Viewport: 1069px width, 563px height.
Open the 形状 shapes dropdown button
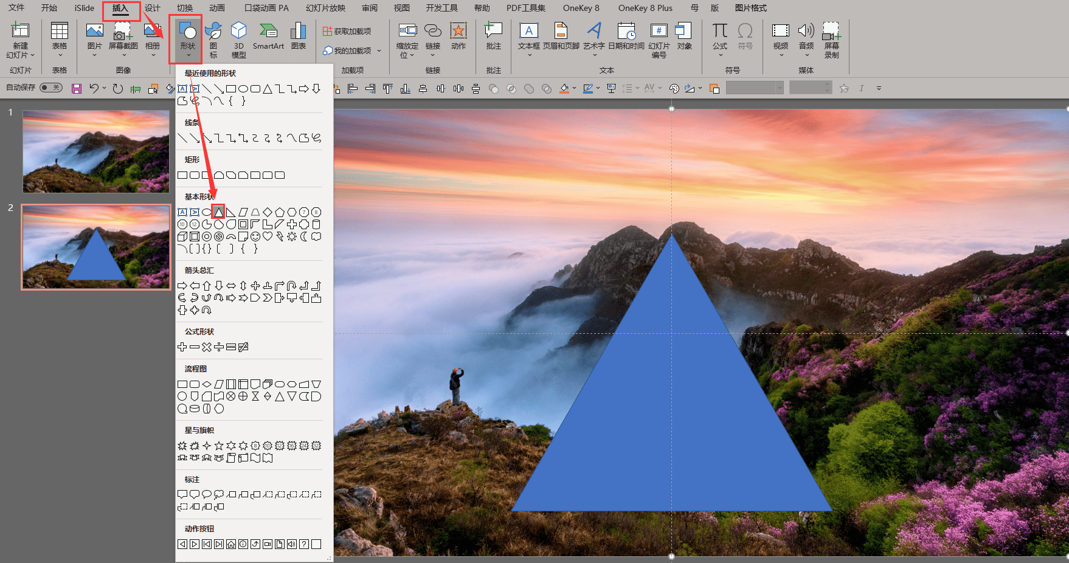(x=187, y=40)
